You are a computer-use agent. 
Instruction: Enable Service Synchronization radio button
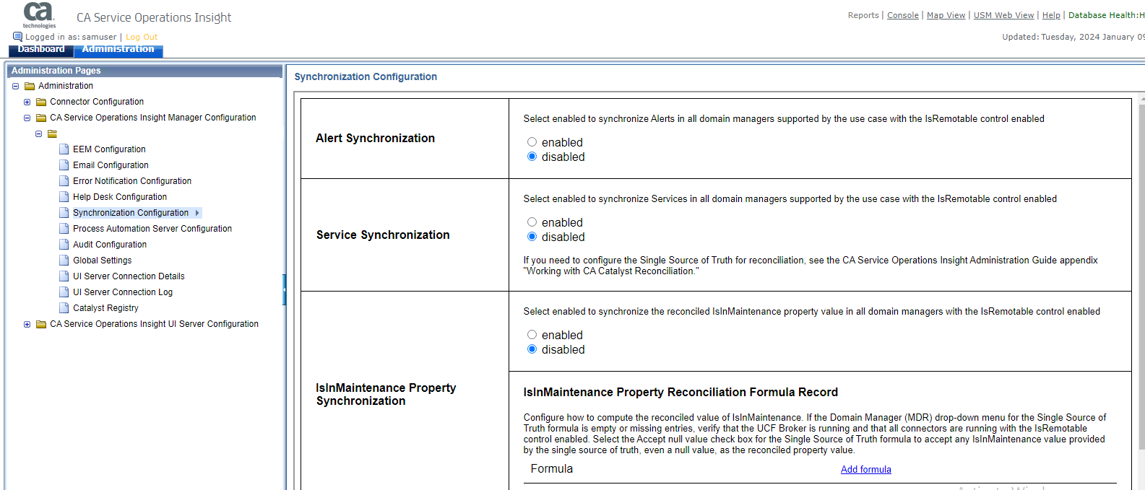point(532,222)
